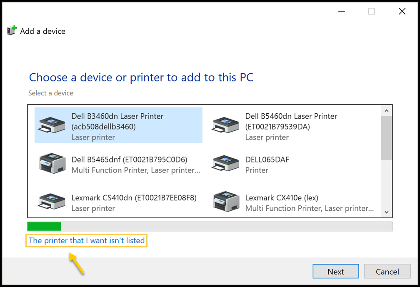This screenshot has width=420, height=287.
Task: Click the 'Choose a device or printer' heading
Action: [x=140, y=77]
